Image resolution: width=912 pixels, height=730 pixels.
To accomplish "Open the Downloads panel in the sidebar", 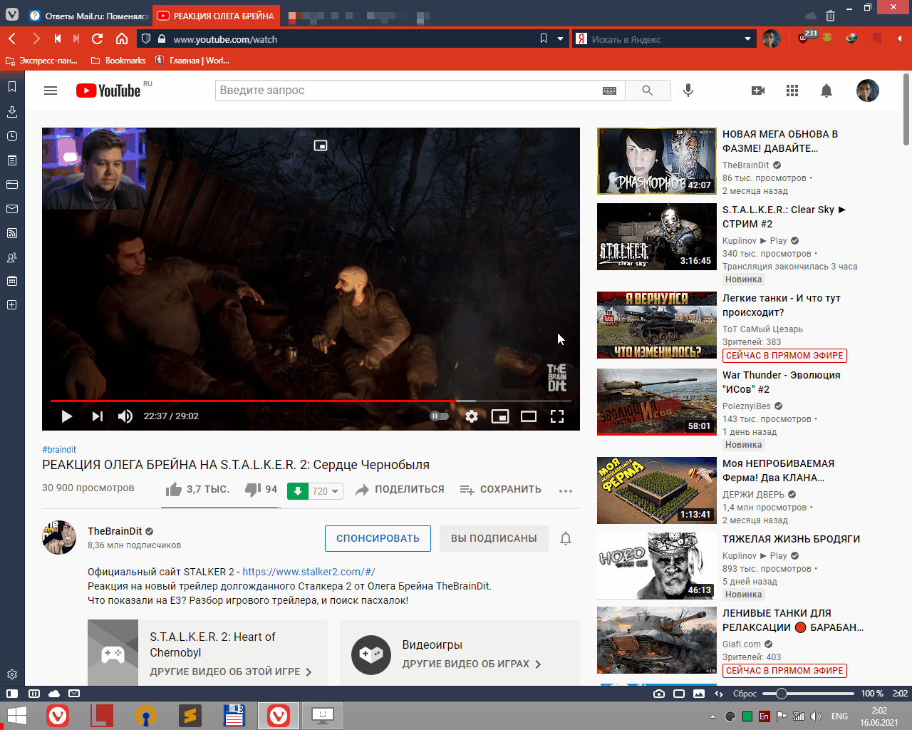I will point(12,112).
